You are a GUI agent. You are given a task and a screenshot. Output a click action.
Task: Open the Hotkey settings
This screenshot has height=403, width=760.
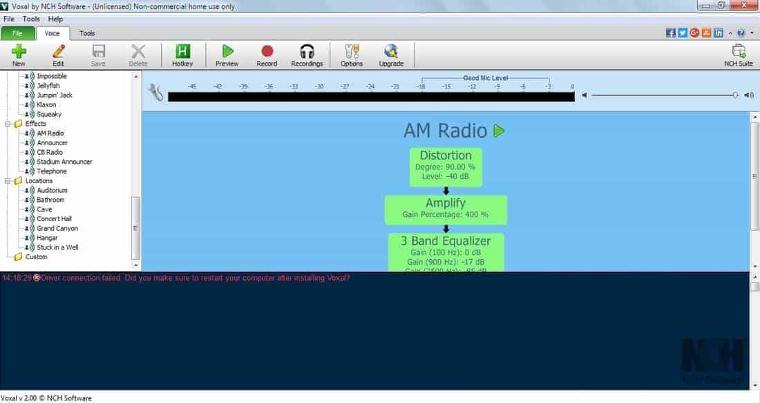point(182,55)
